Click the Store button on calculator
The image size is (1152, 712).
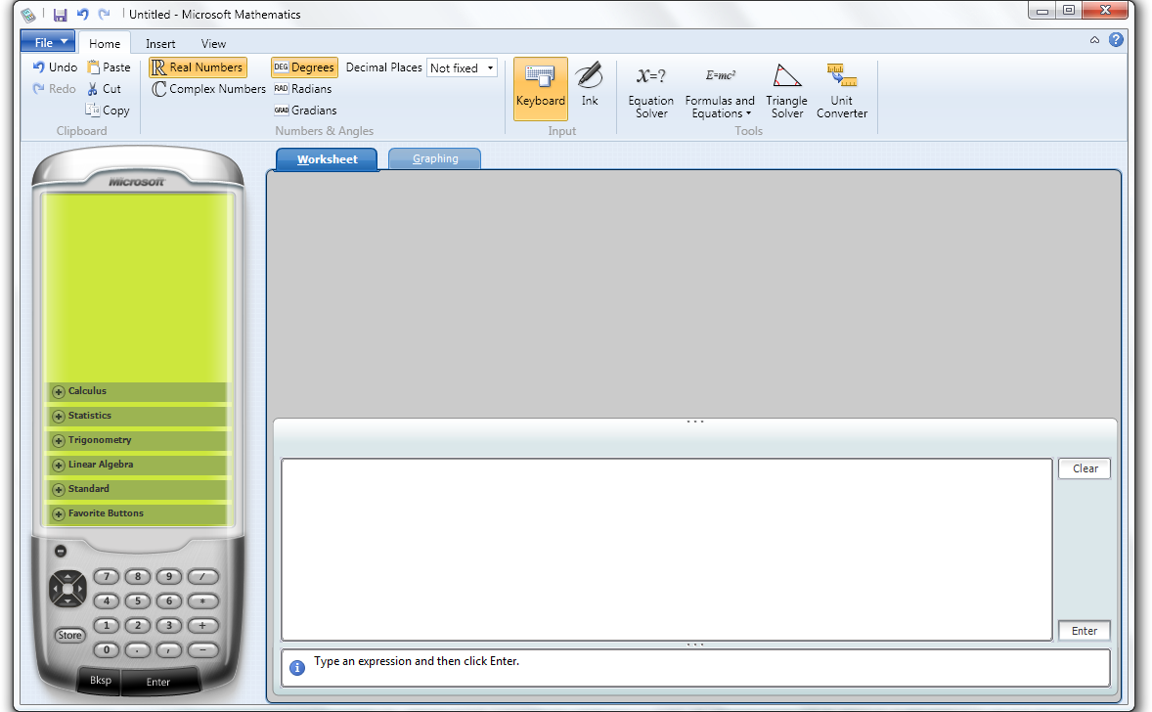(69, 635)
